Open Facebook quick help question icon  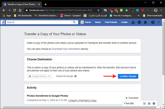[153, 22]
